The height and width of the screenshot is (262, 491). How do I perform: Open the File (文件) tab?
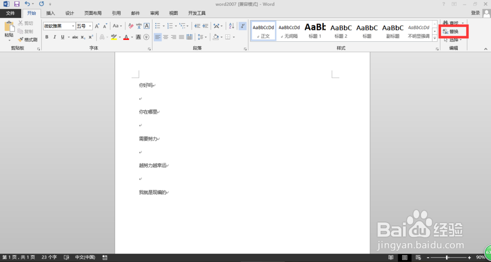pyautogui.click(x=11, y=13)
